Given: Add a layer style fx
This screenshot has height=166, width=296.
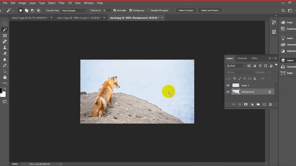Looking at the screenshot, I should coord(240,105).
